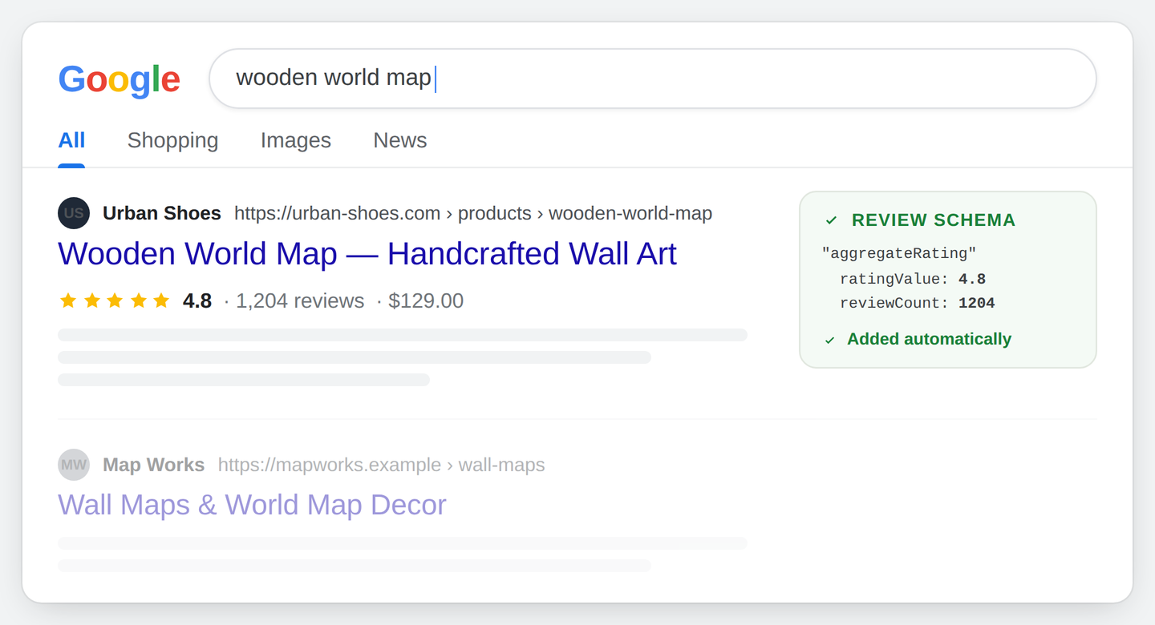Click the $129.00 price text

(x=426, y=300)
